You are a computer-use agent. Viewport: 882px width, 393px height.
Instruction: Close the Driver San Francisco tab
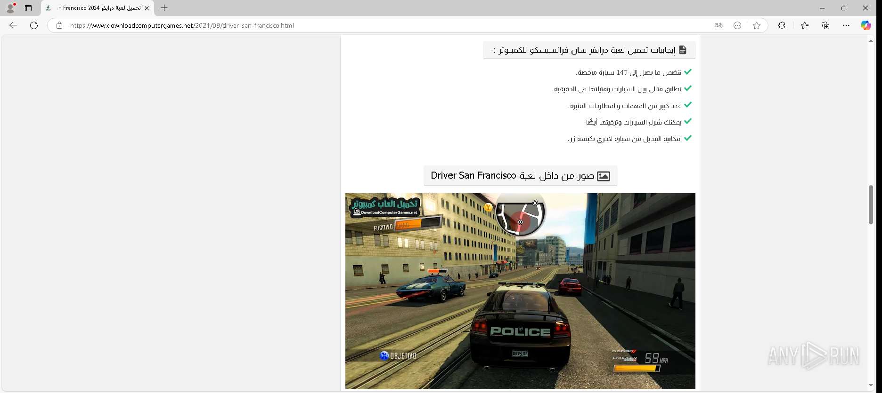point(147,8)
